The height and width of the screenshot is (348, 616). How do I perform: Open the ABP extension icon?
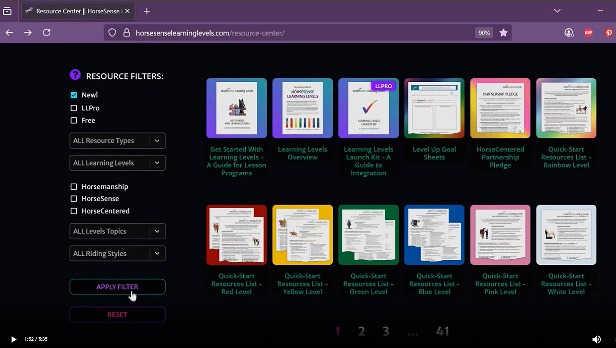tap(588, 33)
